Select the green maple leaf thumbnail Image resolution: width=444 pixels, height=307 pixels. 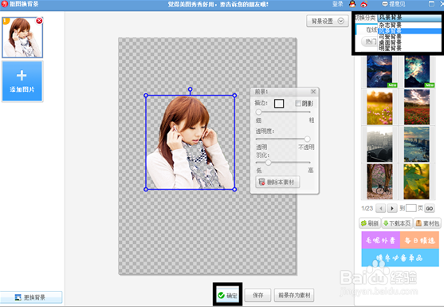[417, 182]
